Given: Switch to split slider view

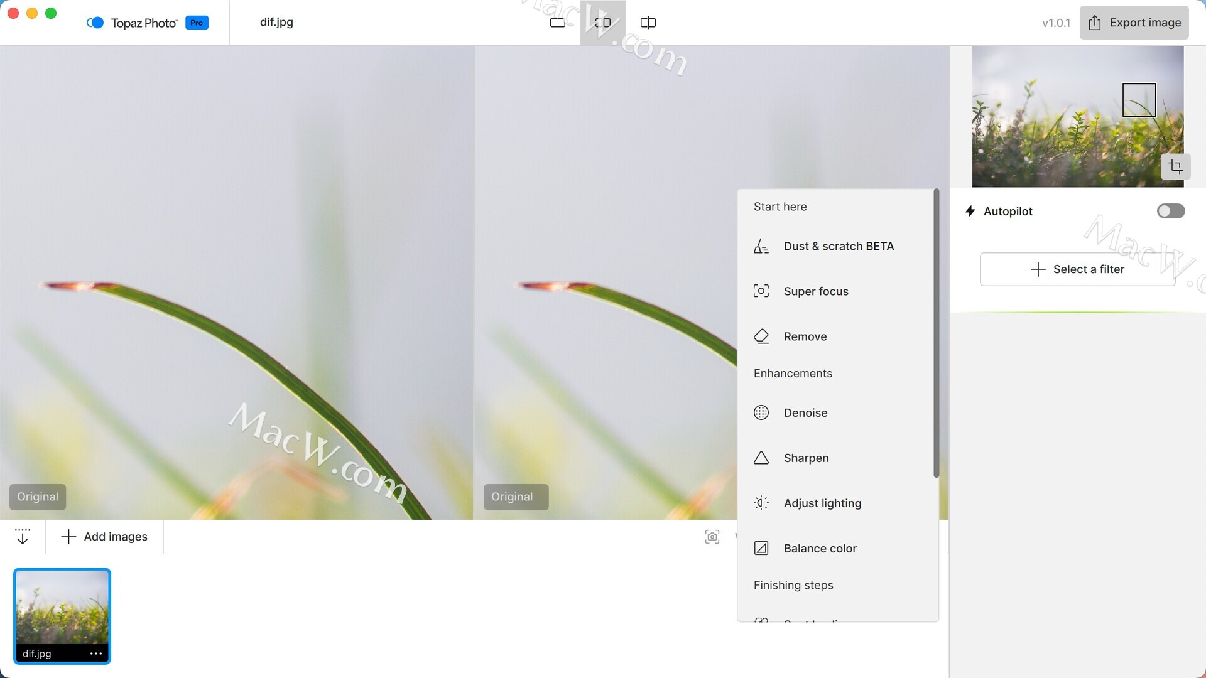Looking at the screenshot, I should point(648,23).
